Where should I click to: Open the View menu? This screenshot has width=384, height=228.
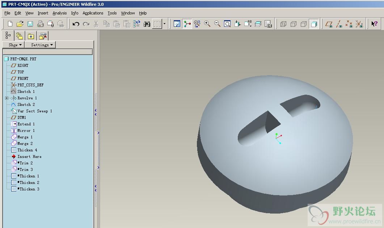pos(29,13)
